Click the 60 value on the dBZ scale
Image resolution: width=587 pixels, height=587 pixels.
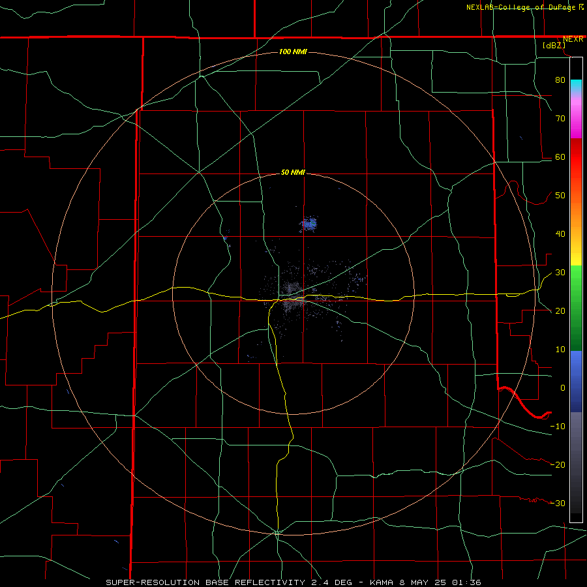pos(560,157)
